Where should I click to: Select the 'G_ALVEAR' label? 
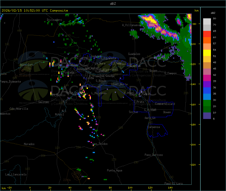tap(150, 110)
